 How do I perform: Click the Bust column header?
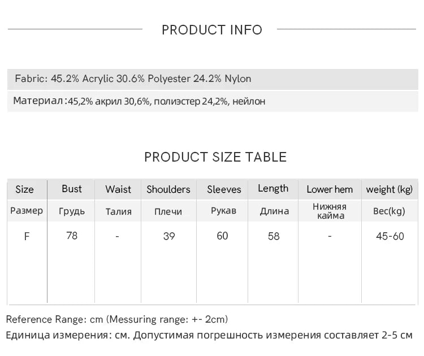click(72, 189)
